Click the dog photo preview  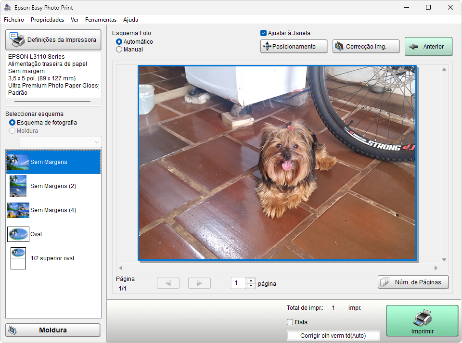click(277, 163)
